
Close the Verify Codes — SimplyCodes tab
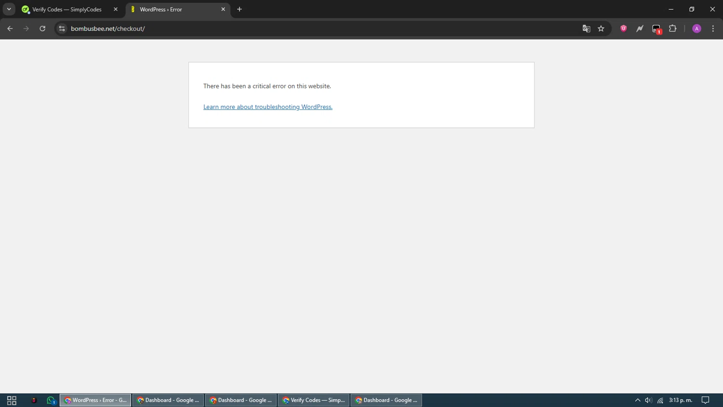[x=116, y=9]
